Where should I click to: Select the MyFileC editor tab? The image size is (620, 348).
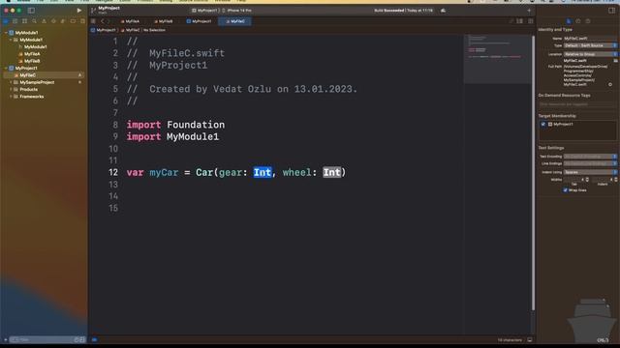coord(235,21)
